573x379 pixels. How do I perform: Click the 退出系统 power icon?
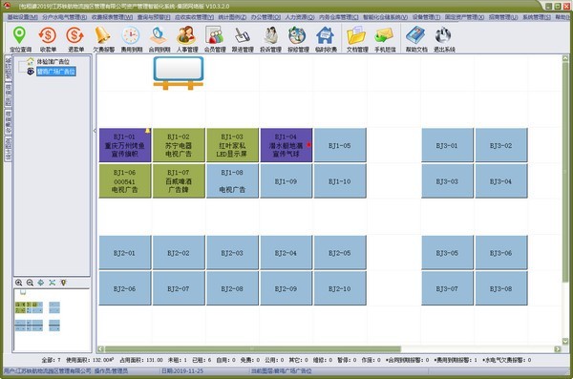pyautogui.click(x=444, y=39)
